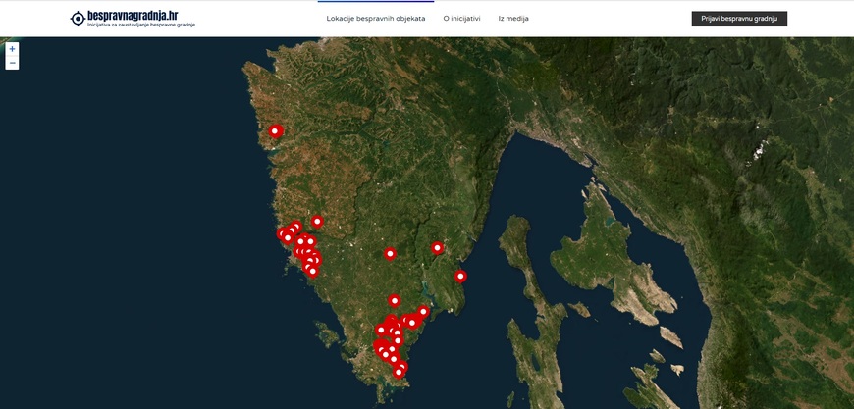The image size is (854, 409).
Task: Select the isolated inland marker nearest the easternmost marker
Action: coord(438,247)
